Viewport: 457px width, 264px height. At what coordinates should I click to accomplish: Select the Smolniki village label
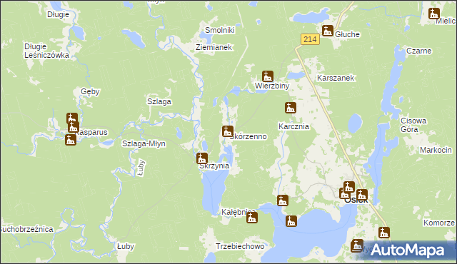pyautogui.click(x=220, y=30)
